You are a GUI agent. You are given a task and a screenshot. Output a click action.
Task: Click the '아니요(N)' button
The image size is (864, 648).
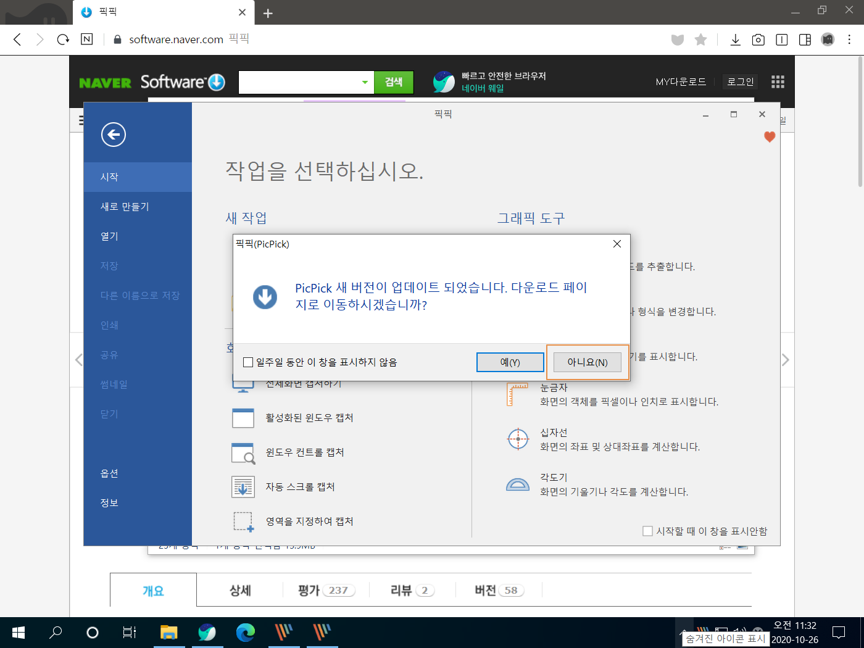pyautogui.click(x=588, y=362)
